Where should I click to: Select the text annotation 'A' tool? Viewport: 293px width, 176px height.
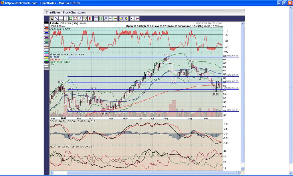point(80,19)
